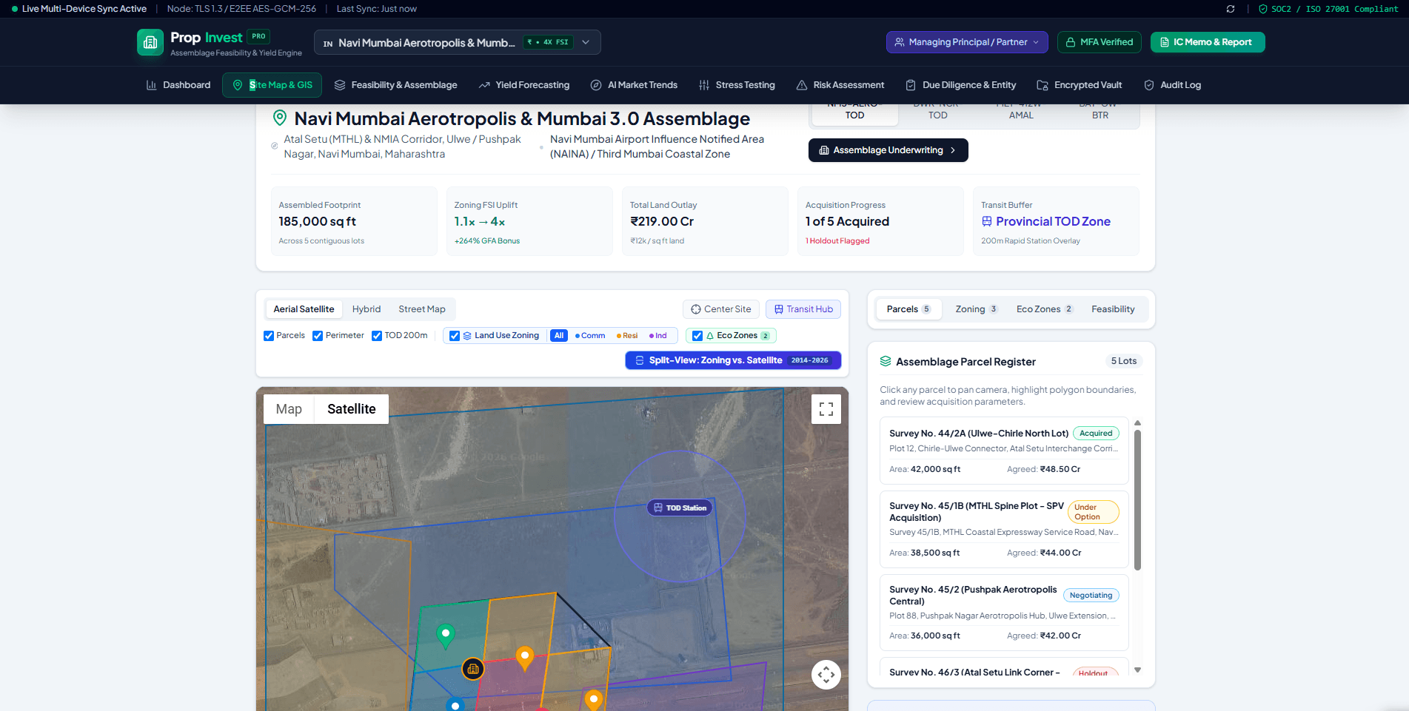1409x711 pixels.
Task: Filter zoning by Resi color chip
Action: tap(627, 336)
